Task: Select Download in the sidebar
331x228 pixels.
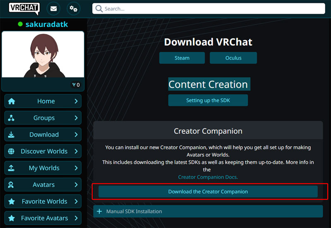Action: click(x=43, y=134)
